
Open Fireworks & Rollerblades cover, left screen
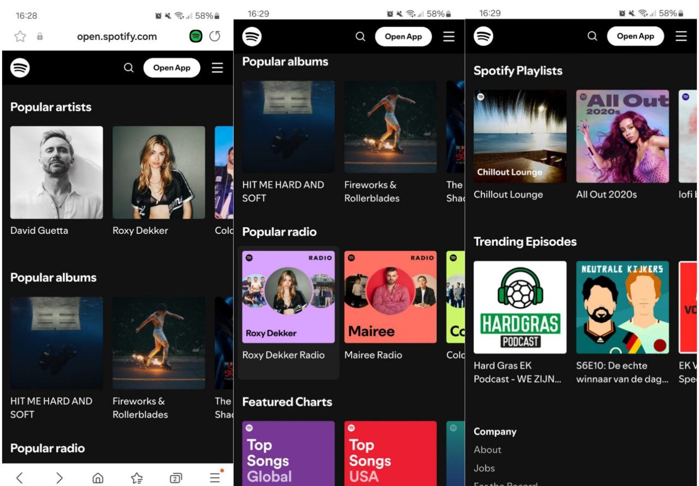pyautogui.click(x=159, y=343)
